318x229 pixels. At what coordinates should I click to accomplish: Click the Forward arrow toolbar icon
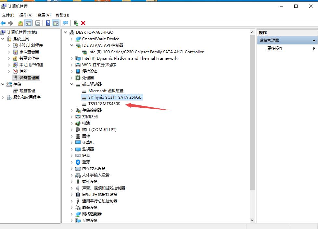coord(10,23)
